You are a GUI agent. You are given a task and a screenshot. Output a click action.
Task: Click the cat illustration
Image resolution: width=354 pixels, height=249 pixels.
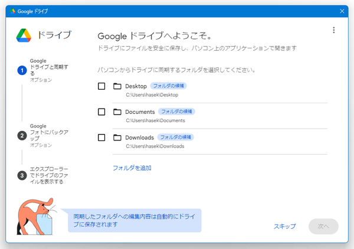[x=36, y=217]
